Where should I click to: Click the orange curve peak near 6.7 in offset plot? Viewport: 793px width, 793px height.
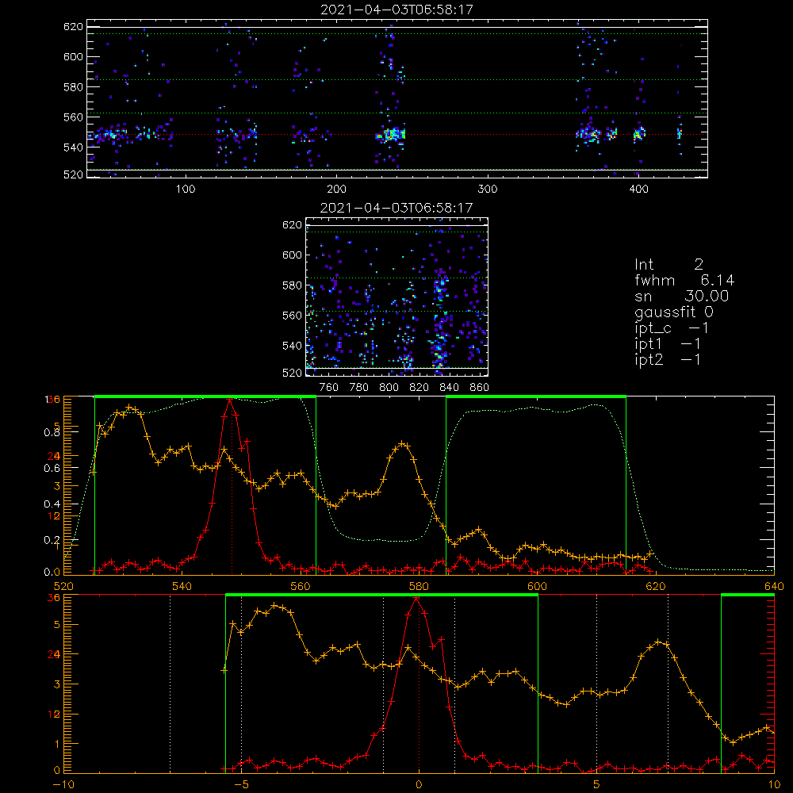pyautogui.click(x=658, y=642)
